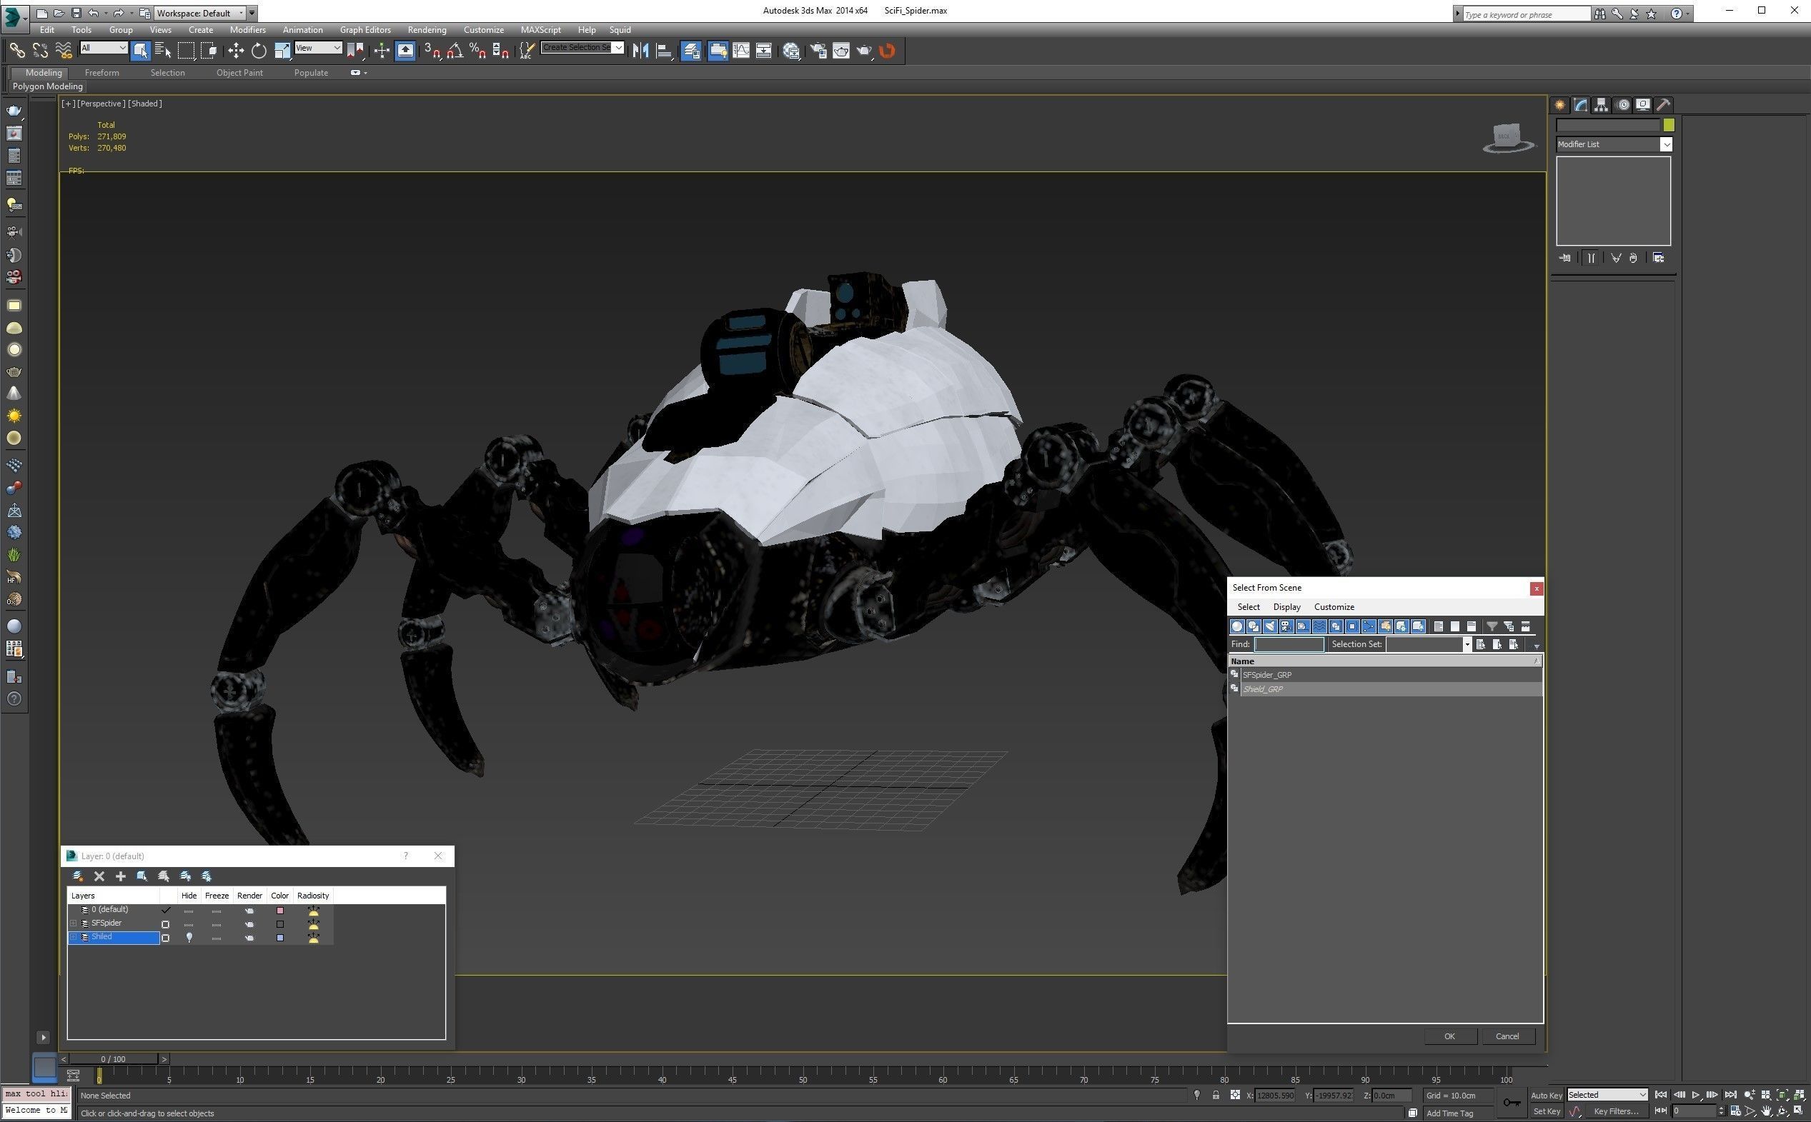Open the MAXScript menu
Image resolution: width=1811 pixels, height=1122 pixels.
pyautogui.click(x=540, y=30)
